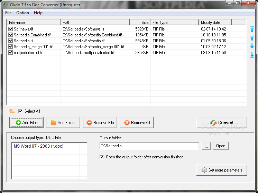Click modify date 01-05-30 15:36
Image resolution: width=258 pixels, height=193 pixels.
[213, 41]
